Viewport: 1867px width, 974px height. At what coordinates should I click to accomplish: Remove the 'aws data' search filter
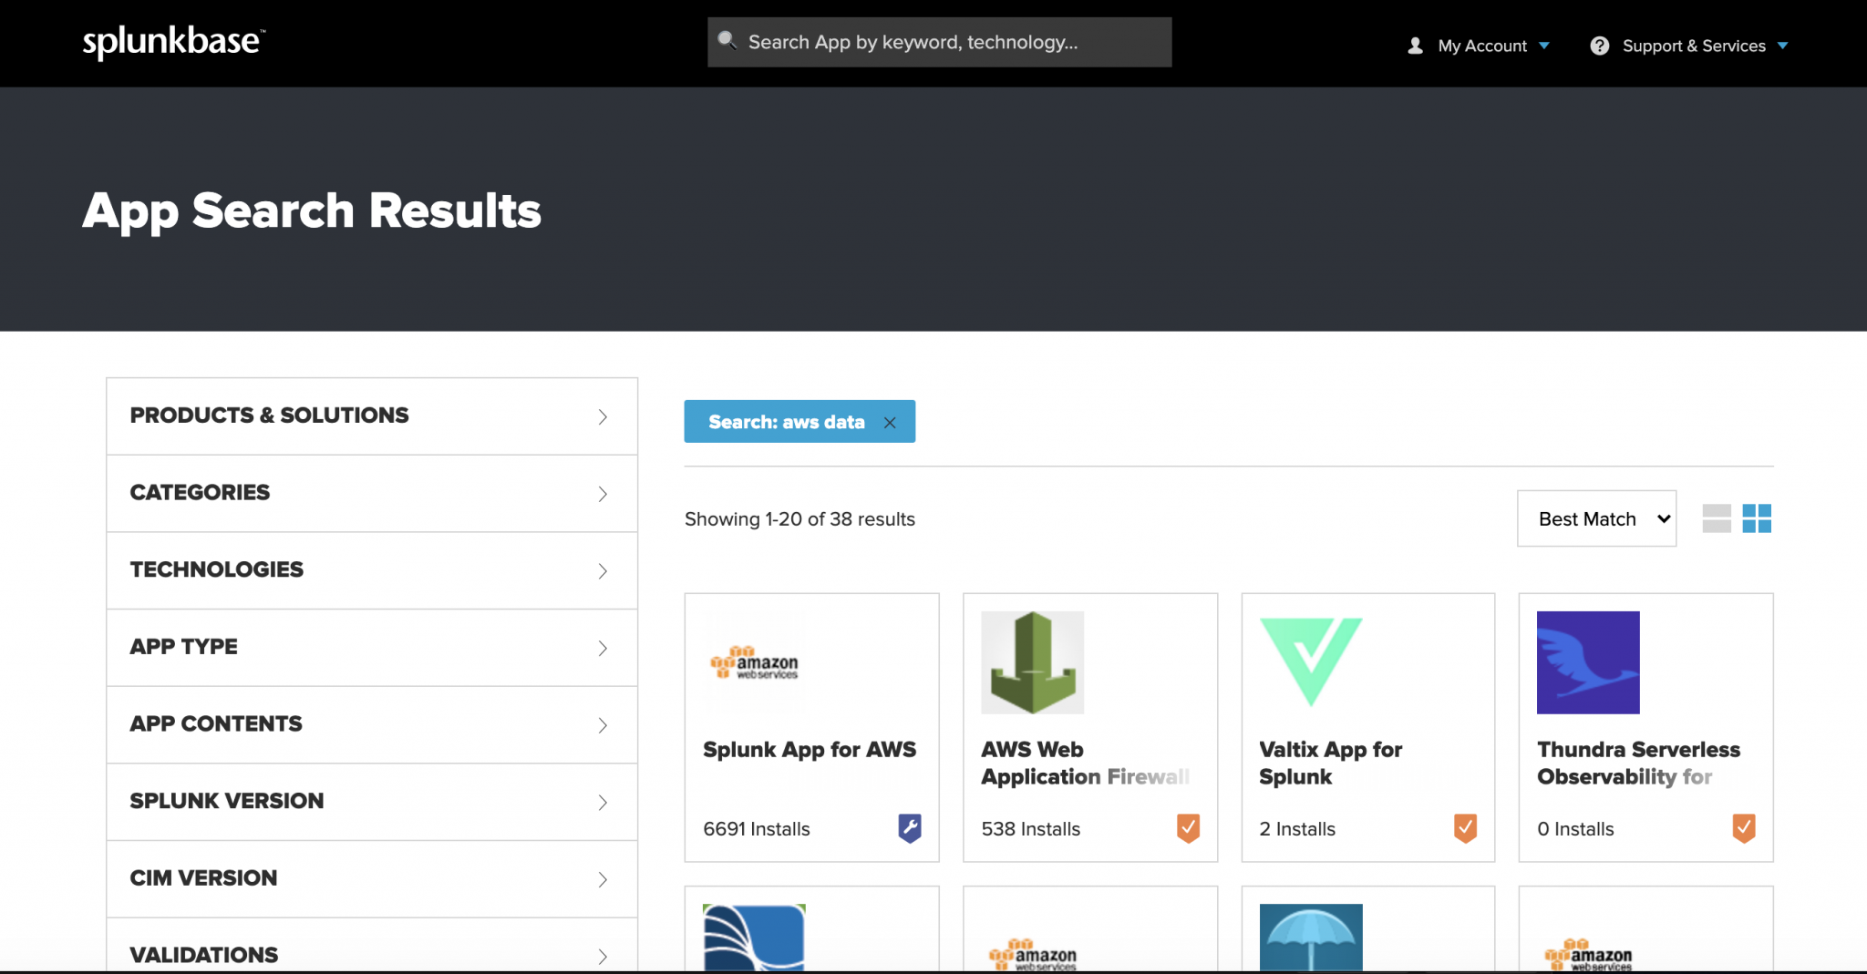coord(890,422)
